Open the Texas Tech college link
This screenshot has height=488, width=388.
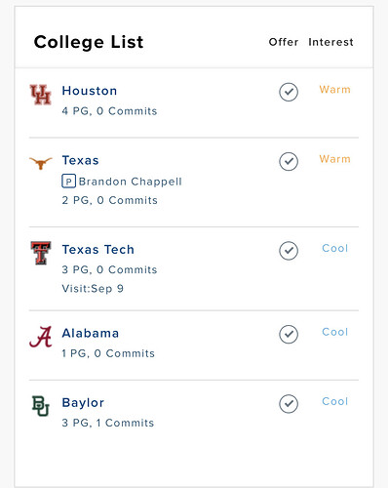[x=98, y=250]
